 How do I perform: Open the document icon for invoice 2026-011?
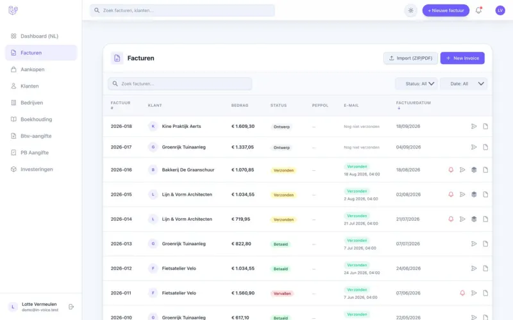tap(485, 293)
